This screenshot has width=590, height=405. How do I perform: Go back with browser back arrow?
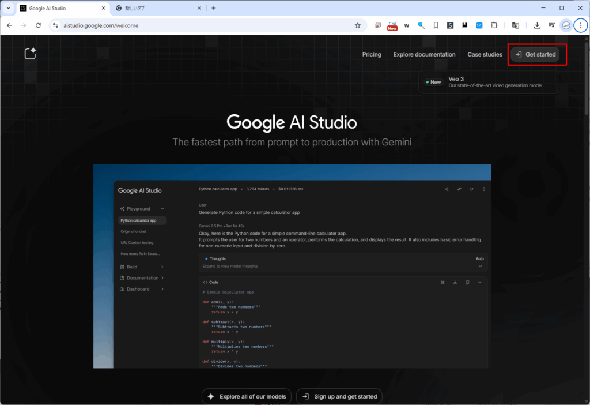click(x=9, y=25)
